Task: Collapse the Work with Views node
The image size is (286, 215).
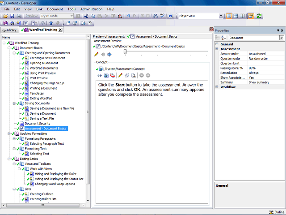Action: click(19, 169)
